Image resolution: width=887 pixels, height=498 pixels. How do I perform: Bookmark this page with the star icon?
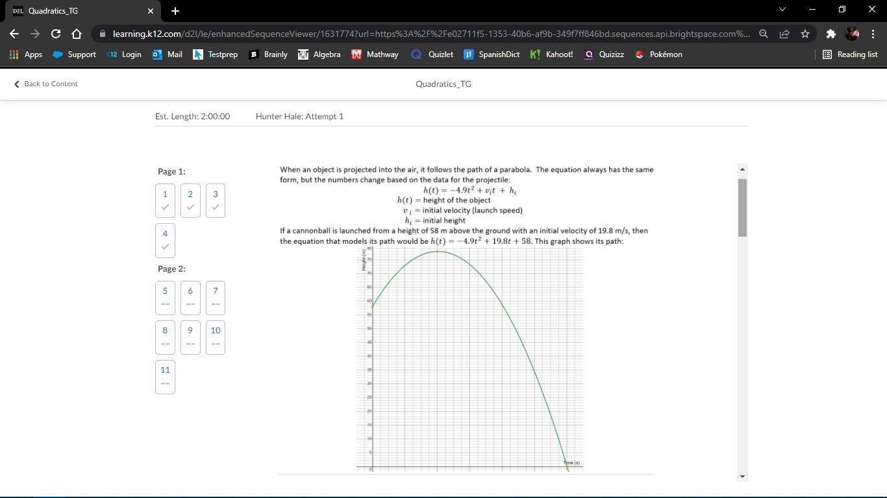(x=805, y=34)
